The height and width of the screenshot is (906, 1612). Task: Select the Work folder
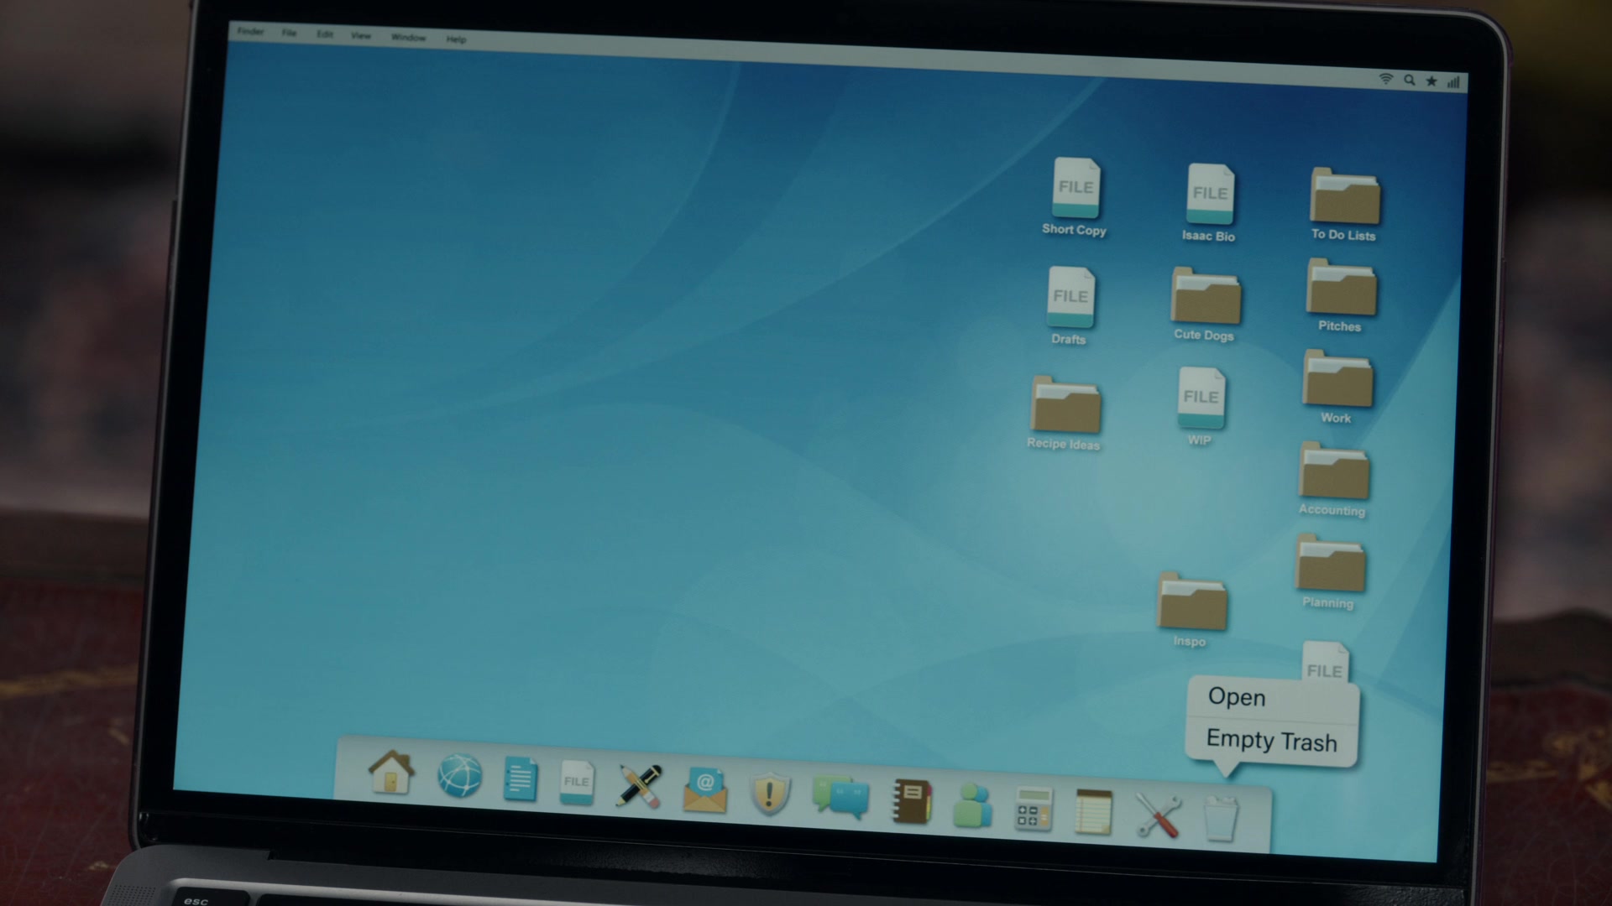coord(1337,388)
